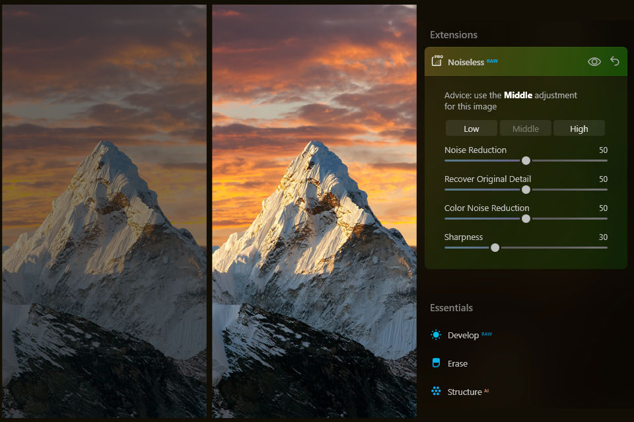Click the Noiseless PRO tool icon
Screen dimensions: 634x422
pyautogui.click(x=437, y=61)
